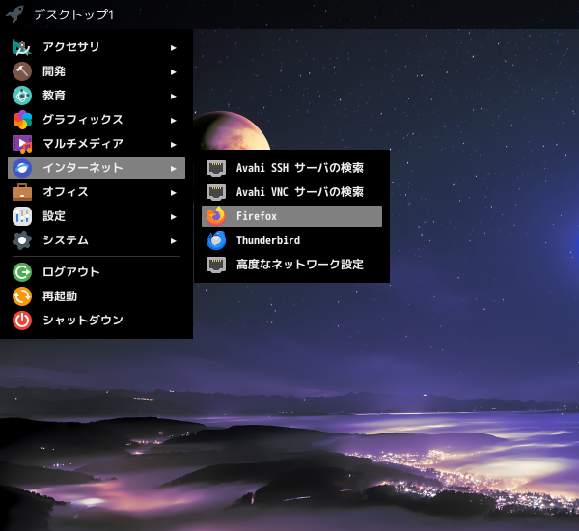Choose シャットダウン from the menu
The width and height of the screenshot is (579, 531).
pyautogui.click(x=96, y=321)
